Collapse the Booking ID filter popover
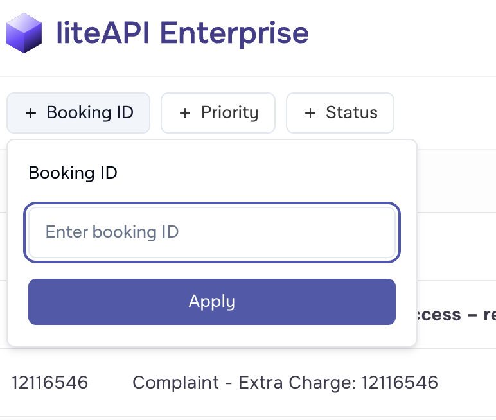The width and height of the screenshot is (496, 420). pos(78,113)
